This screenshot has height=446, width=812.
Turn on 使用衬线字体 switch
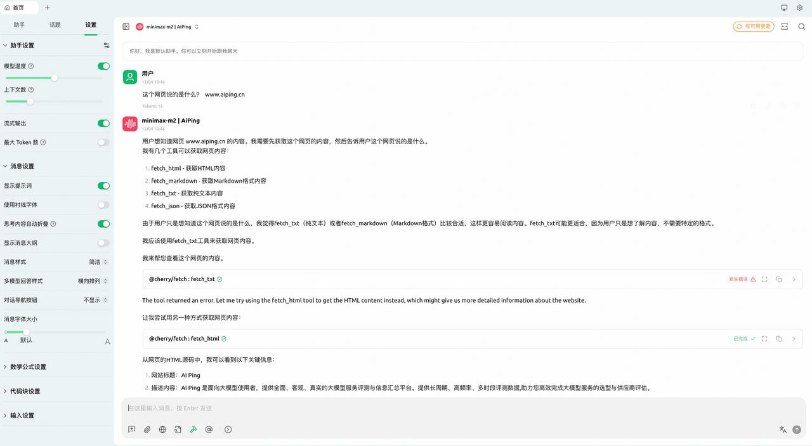[103, 205]
